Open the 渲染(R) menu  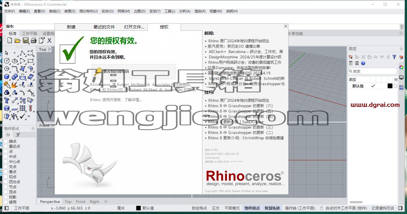click(200, 11)
